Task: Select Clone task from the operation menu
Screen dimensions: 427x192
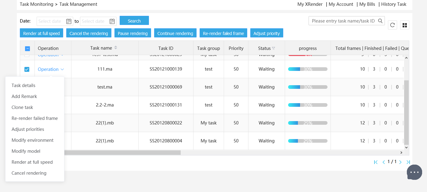Action: (x=22, y=107)
